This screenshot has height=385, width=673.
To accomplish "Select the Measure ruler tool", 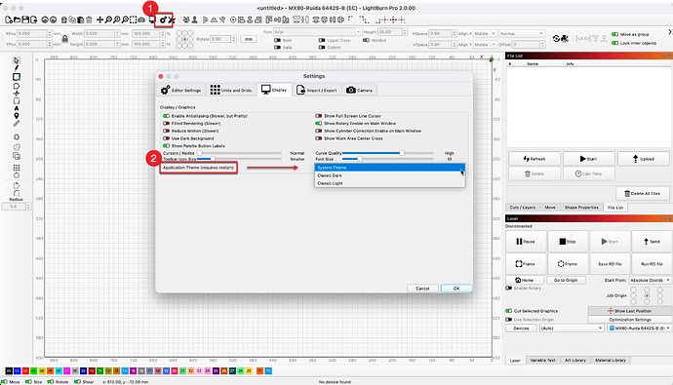I will (17, 124).
